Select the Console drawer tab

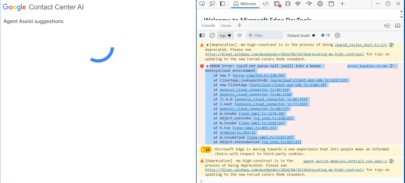208,26
